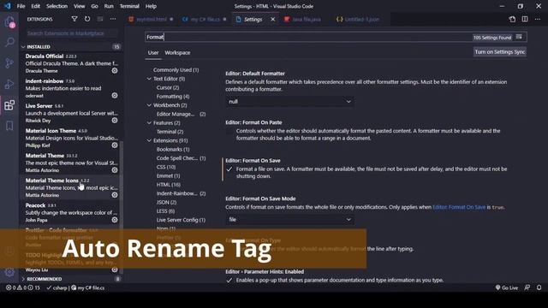This screenshot has height=308, width=548.
Task: Manage indent-rainbow extension gear
Action: point(115,95)
